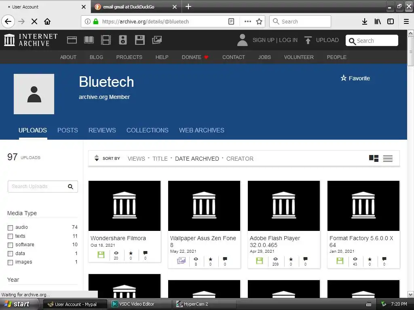Screen dimensions: 414x310
Task: Open Internet Archive video film icon
Action: [106, 40]
